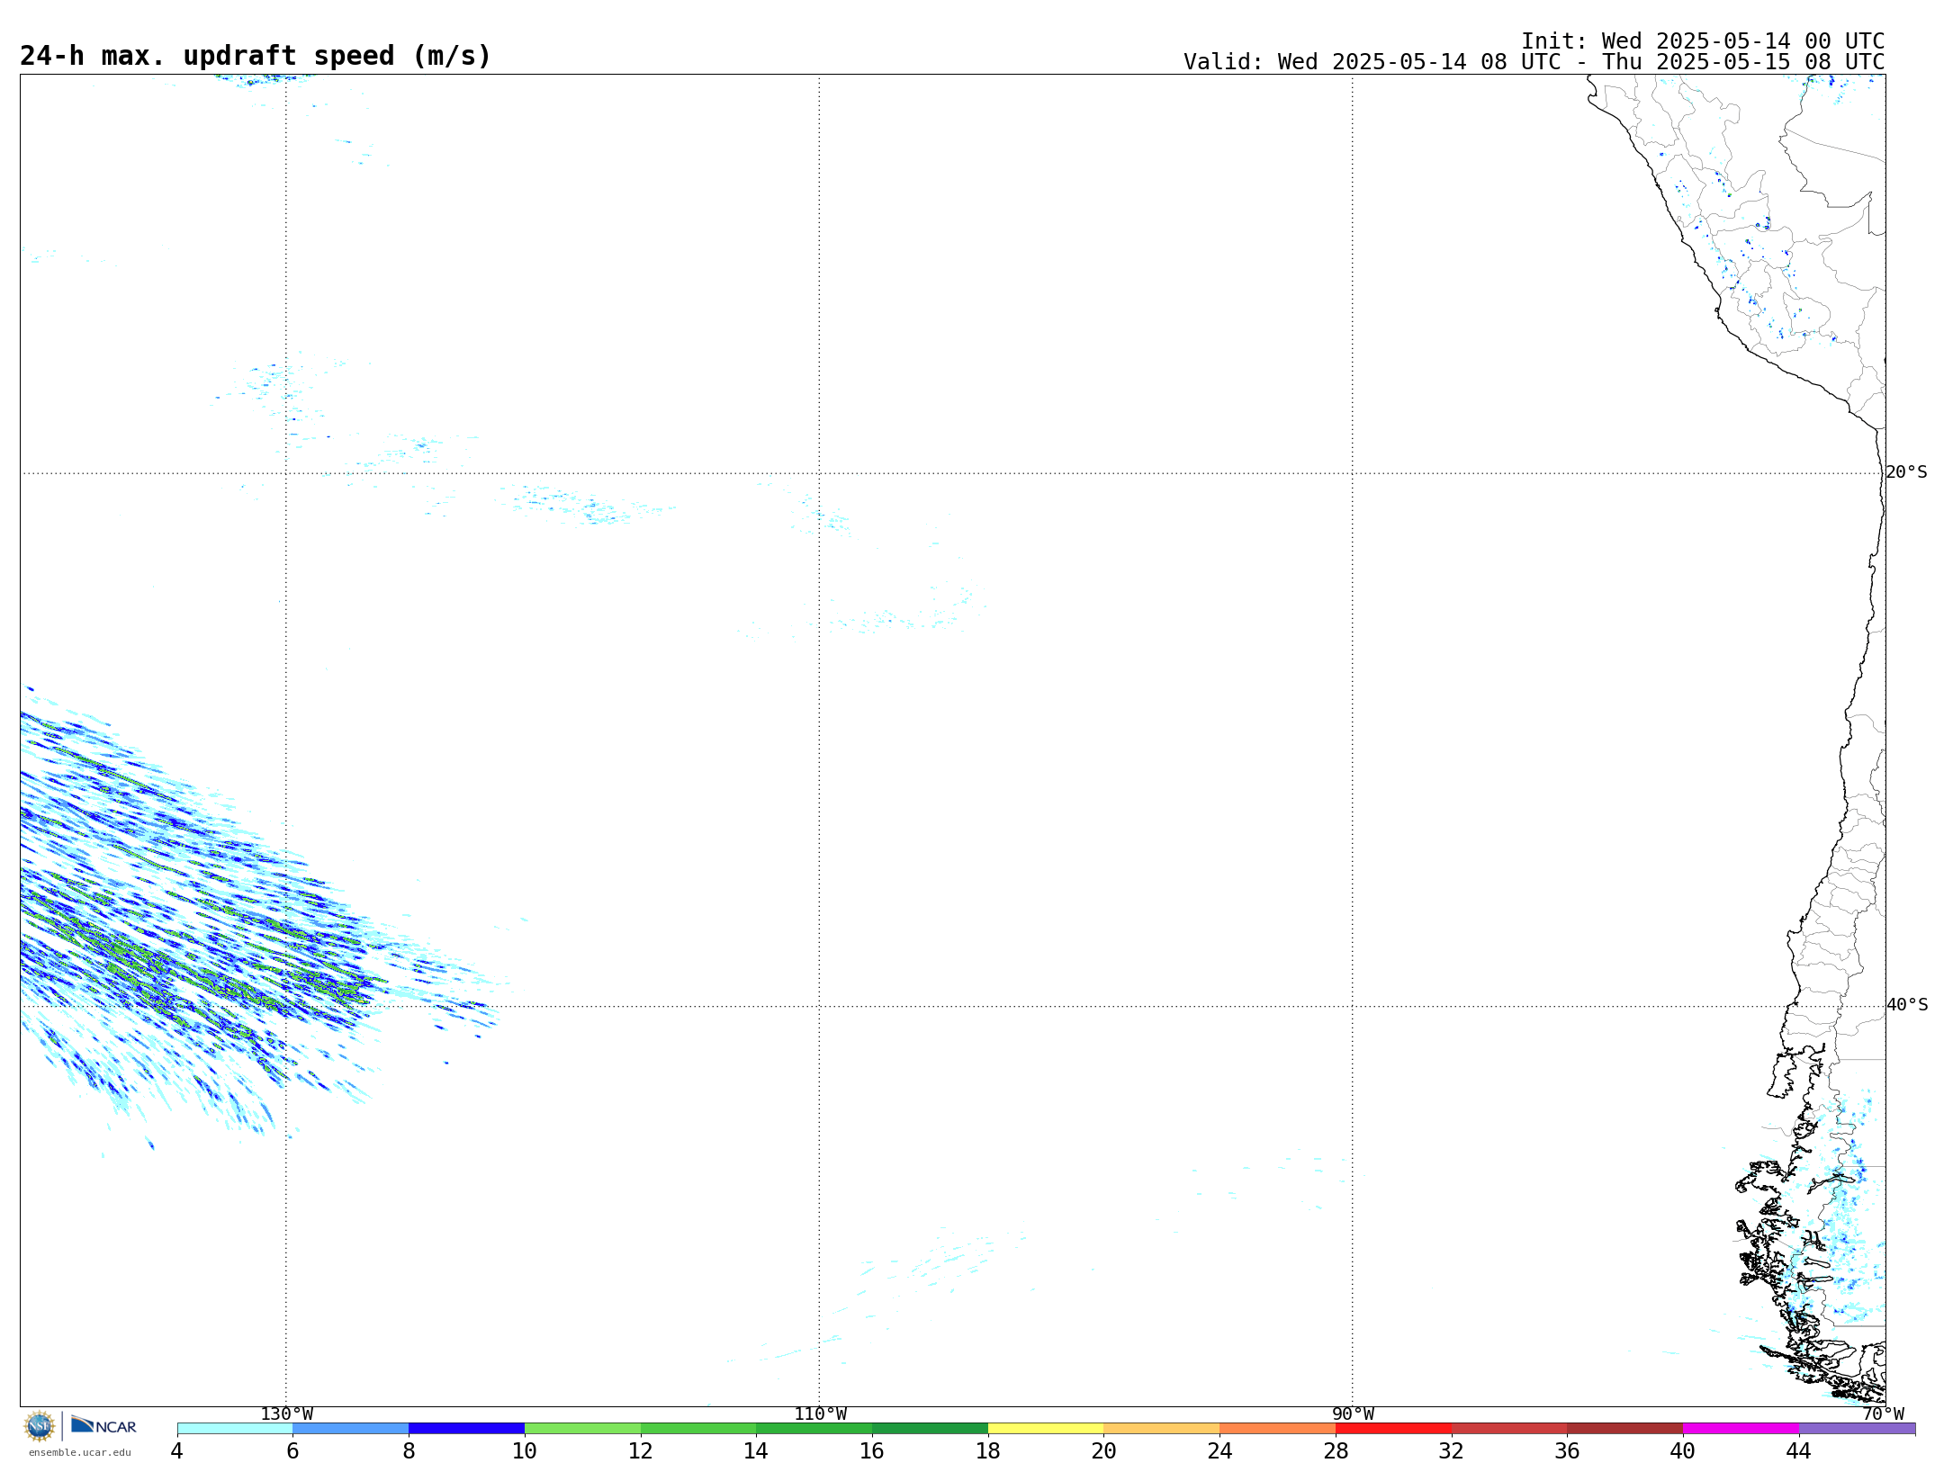Click the NSF logo
Image resolution: width=1944 pixels, height=1463 pixels.
(x=40, y=1426)
